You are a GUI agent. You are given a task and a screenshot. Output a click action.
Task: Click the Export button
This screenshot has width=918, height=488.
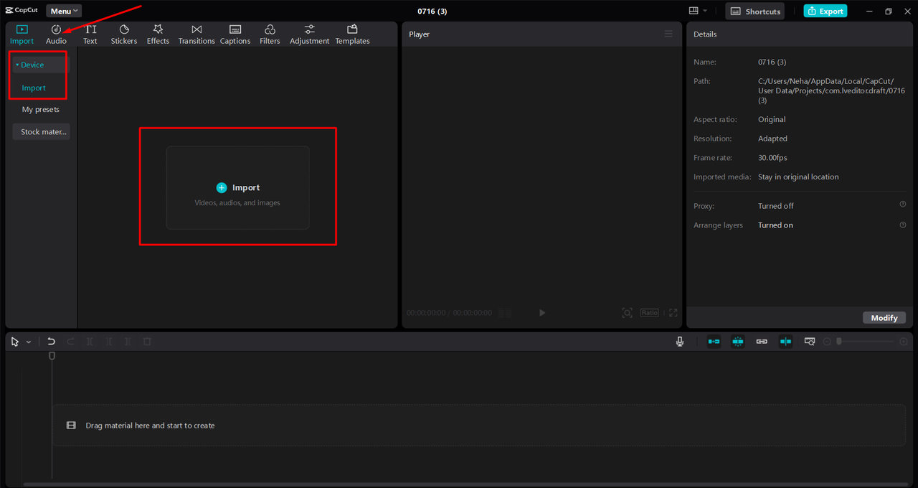(825, 11)
